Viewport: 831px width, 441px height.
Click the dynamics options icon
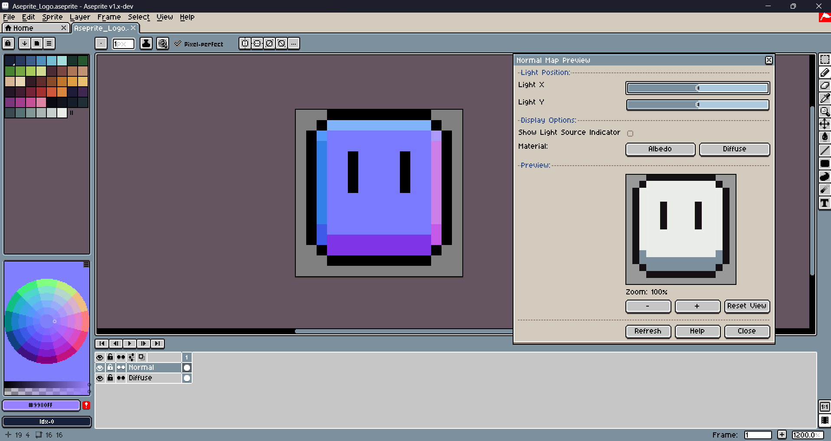click(163, 43)
